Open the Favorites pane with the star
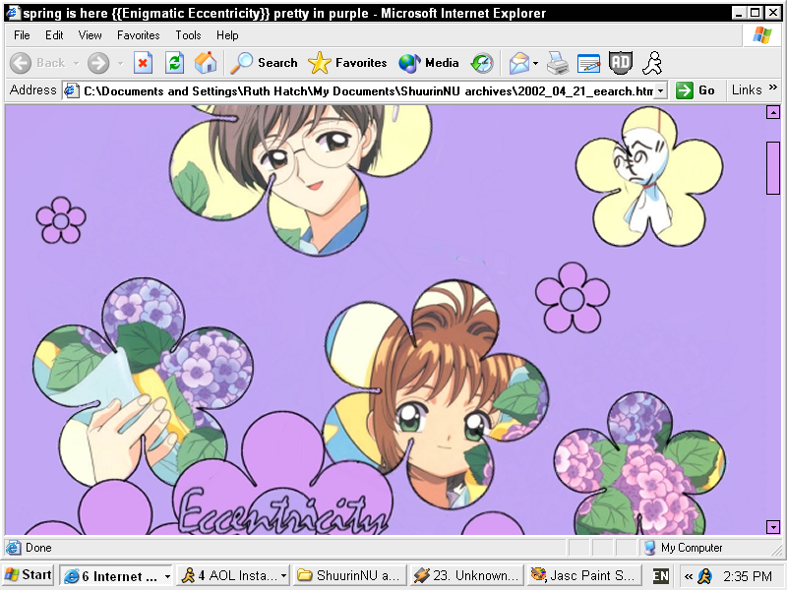Screen dimensions: 787x590 pos(347,63)
